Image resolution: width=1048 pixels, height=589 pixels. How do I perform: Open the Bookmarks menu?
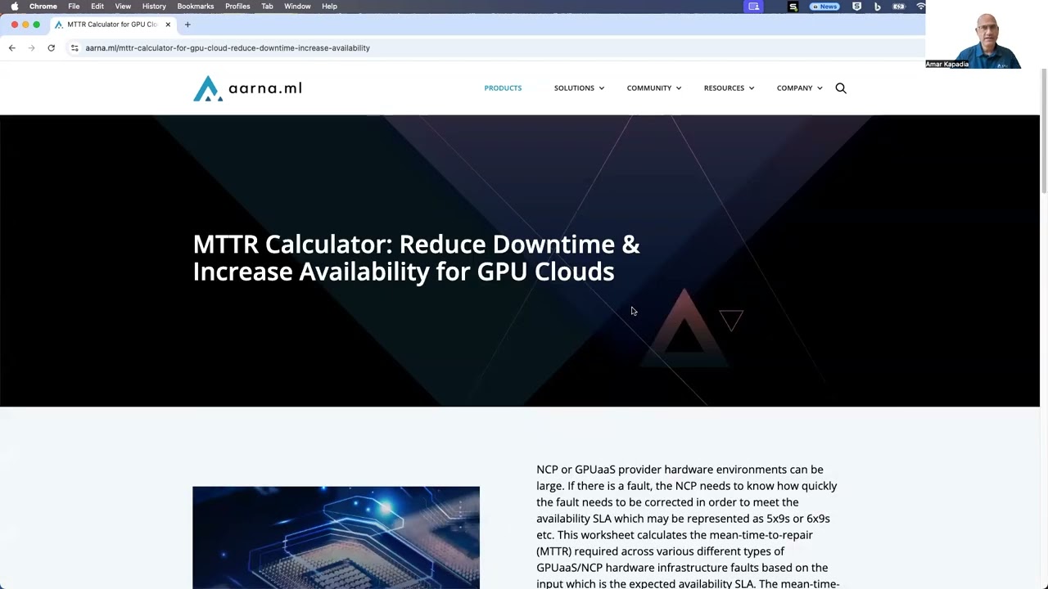pyautogui.click(x=196, y=6)
